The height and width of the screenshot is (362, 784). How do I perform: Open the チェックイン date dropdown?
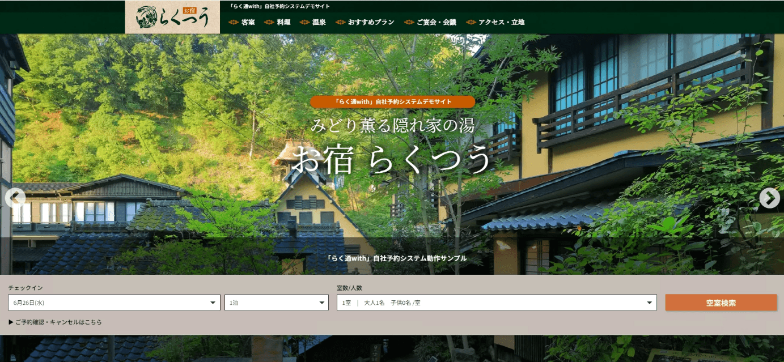coord(113,302)
